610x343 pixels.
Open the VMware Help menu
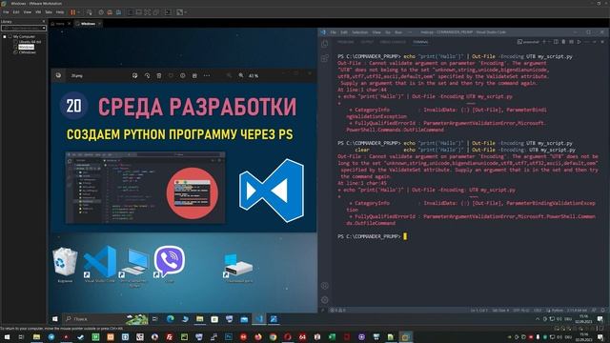(x=60, y=12)
